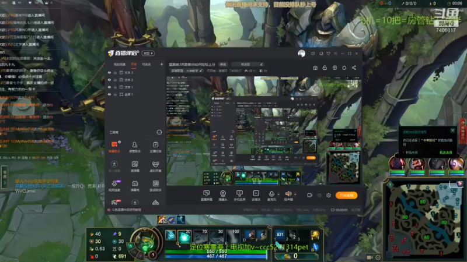Open the tutorial link in the bottom status bar
The height and width of the screenshot is (262, 467).
126,210
